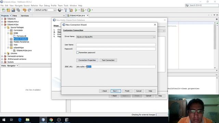Switch to the Services tab

[25, 16]
